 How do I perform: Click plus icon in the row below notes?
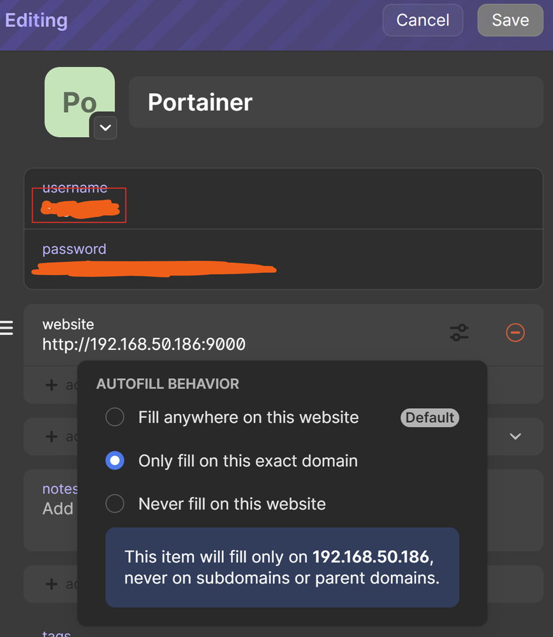(52, 584)
